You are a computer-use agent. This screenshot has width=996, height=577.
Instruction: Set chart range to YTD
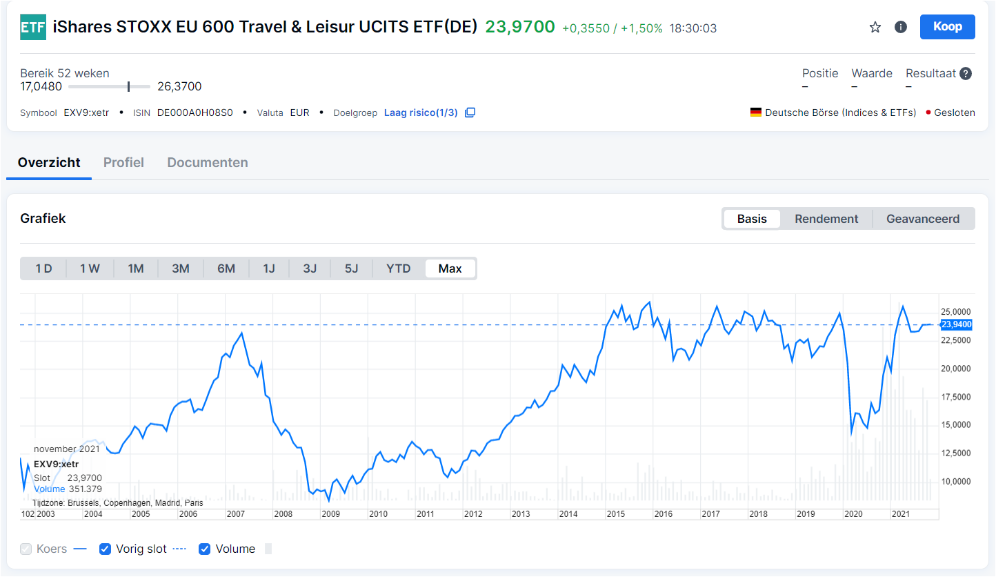click(x=399, y=268)
